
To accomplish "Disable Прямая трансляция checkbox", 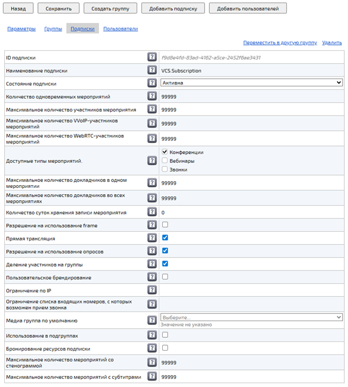I will (165, 238).
